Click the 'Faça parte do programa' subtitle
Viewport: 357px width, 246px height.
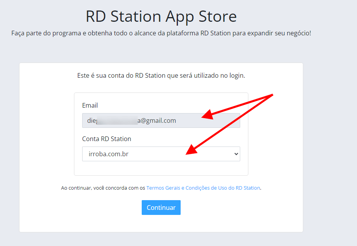(x=161, y=33)
